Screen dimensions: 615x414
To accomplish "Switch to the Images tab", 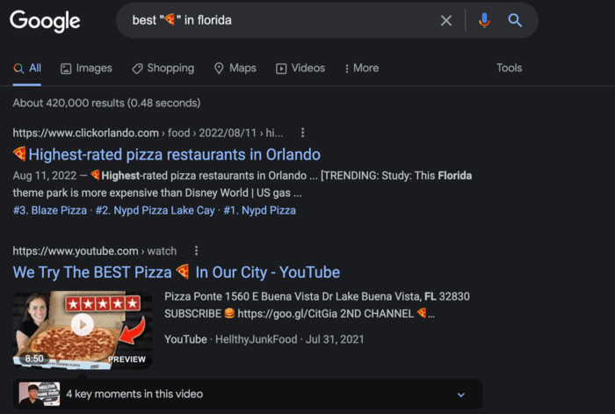I will point(86,69).
